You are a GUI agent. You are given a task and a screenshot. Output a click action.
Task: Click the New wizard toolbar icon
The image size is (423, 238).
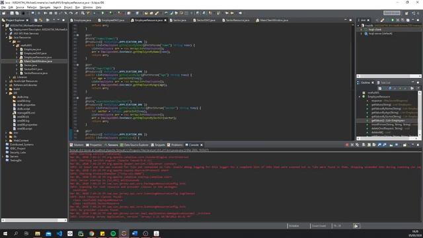[4, 13]
